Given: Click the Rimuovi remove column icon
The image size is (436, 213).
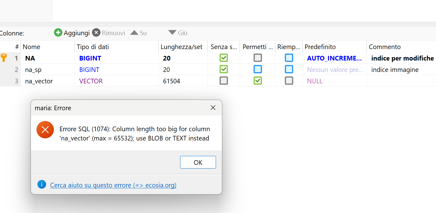Looking at the screenshot, I should click(96, 32).
